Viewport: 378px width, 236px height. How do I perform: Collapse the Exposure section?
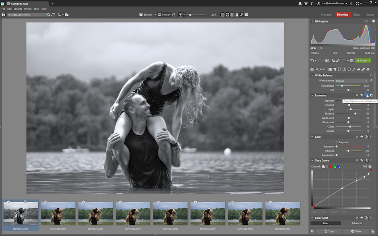click(312, 95)
